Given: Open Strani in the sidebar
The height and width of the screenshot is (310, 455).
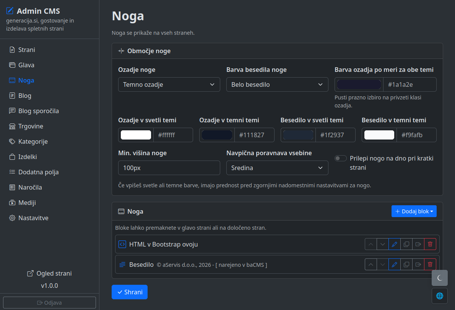Looking at the screenshot, I should pyautogui.click(x=49, y=50).
